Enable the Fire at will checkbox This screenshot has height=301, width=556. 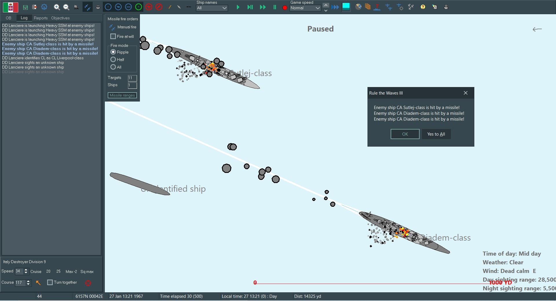(x=113, y=36)
